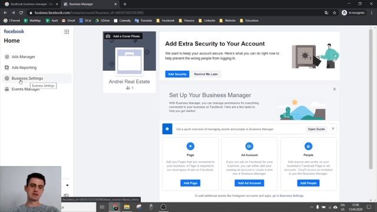Image resolution: width=377 pixels, height=212 pixels.
Task: Open Business Settings in the sidebar
Action: (37, 78)
